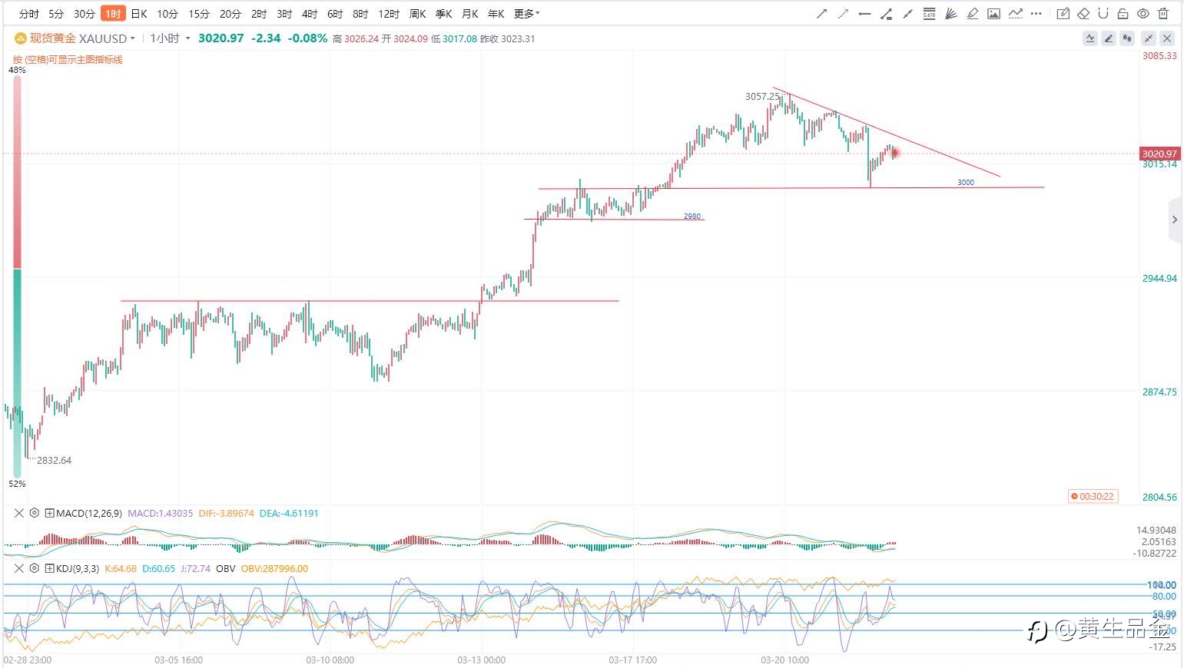Open KDJ indicator settings hexagon
The image size is (1184, 668).
[34, 568]
